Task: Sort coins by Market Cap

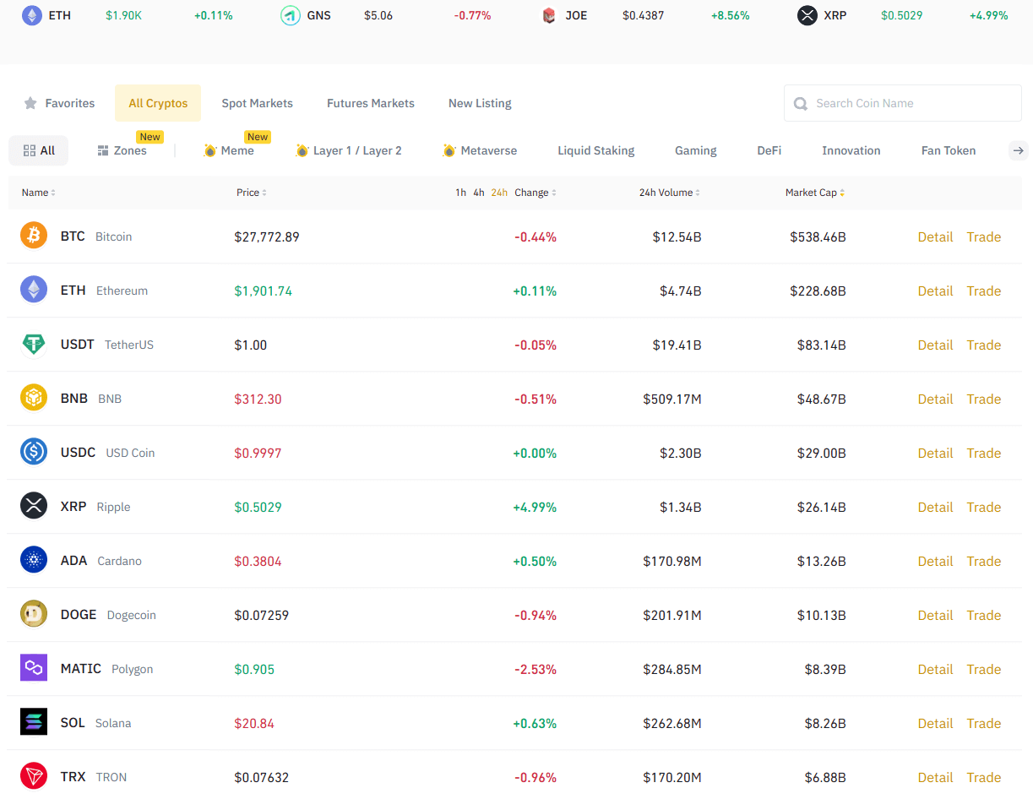Action: tap(813, 192)
